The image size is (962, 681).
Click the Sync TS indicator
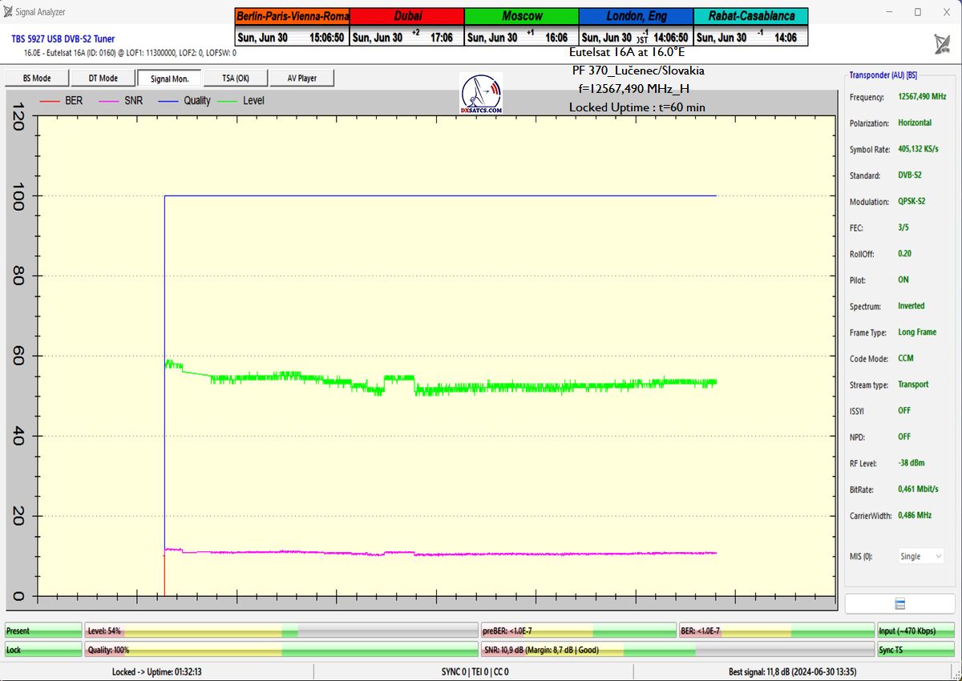916,650
